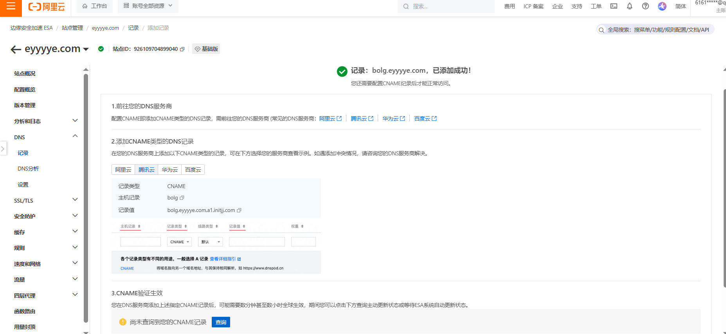The image size is (726, 334).
Task: Open DNS分析 in the sidebar
Action: click(28, 169)
